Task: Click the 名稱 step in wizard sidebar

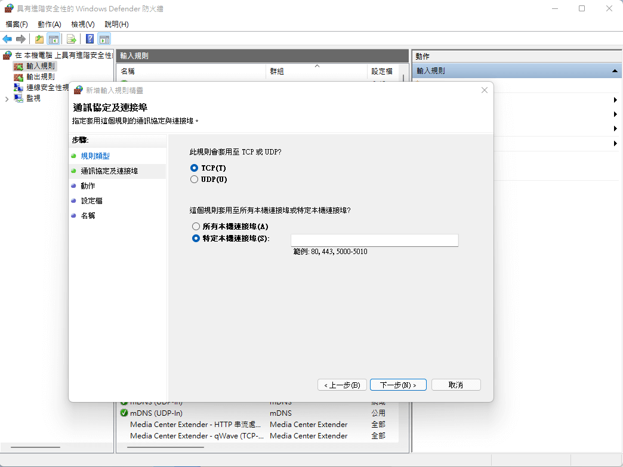Action: 88,216
